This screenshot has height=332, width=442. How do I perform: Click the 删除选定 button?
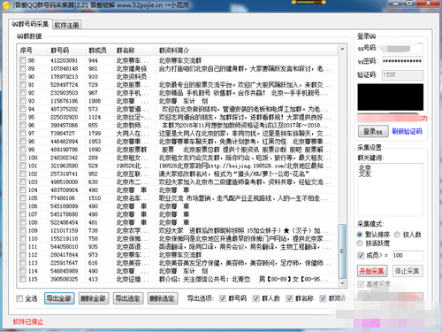click(x=162, y=298)
